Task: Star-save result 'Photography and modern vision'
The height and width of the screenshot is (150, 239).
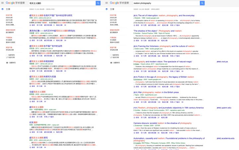Action: 134,71
